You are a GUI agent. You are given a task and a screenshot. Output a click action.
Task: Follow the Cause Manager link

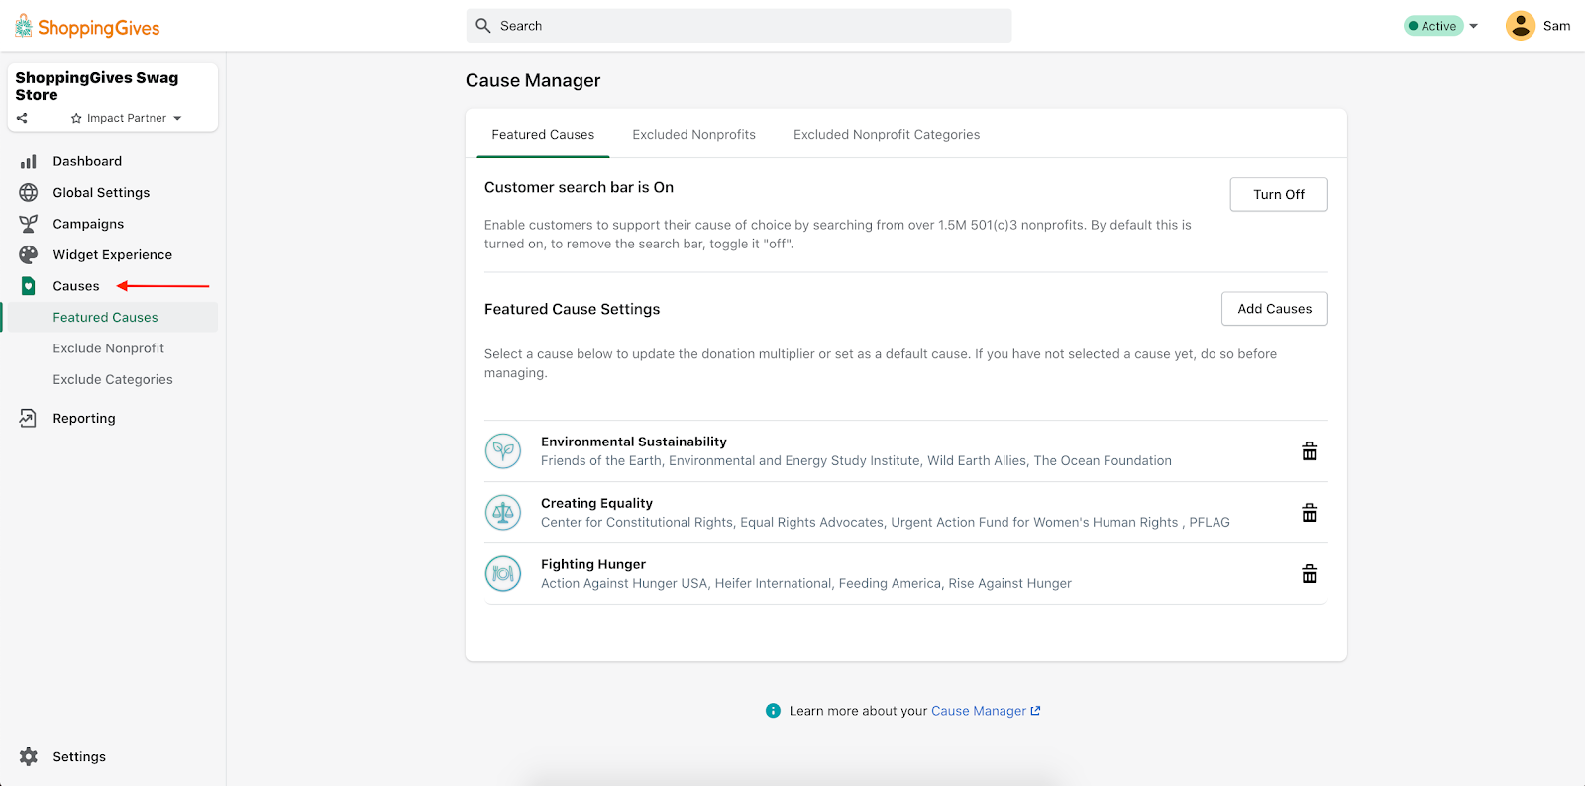click(986, 711)
